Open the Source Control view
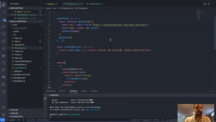The height and width of the screenshot is (122, 216). tap(4, 19)
